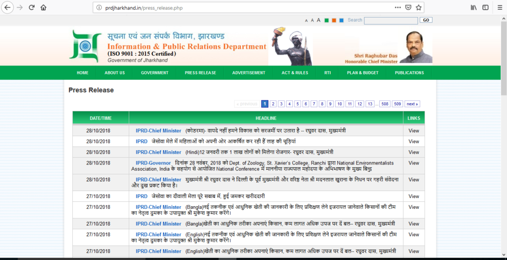
Task: Open the PRESS RELEASE menu item
Action: point(200,73)
